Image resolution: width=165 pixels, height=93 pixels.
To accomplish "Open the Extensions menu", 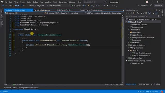I will 63,2.
